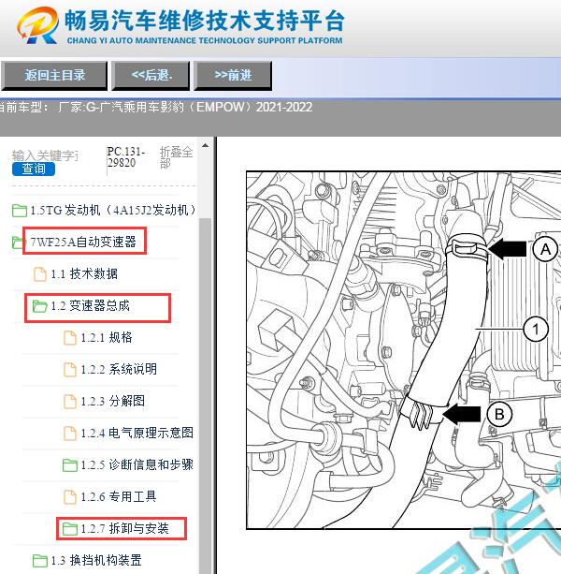Click folder icon beside 7WF25A自动变速器
The image size is (561, 574).
(x=19, y=242)
